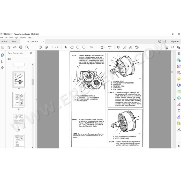Open the yellow Comment tool in right pane
Viewport: 181px width, 181px height.
(x=179, y=79)
